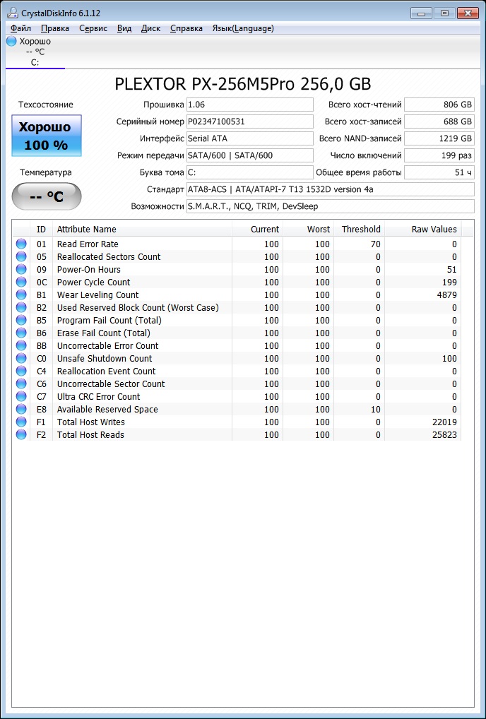Screen dimensions: 486x719
Task: Click the status orb for Read Error Rate
Action: (x=21, y=244)
